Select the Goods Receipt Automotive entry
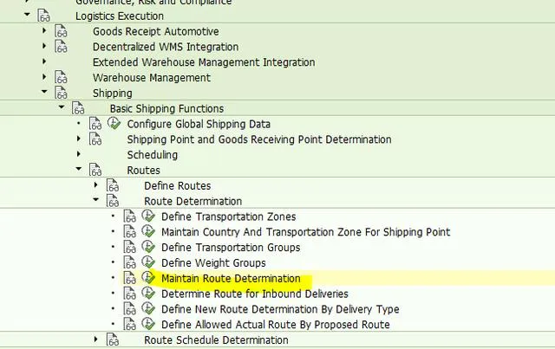This screenshot has height=349, width=555. tap(155, 31)
